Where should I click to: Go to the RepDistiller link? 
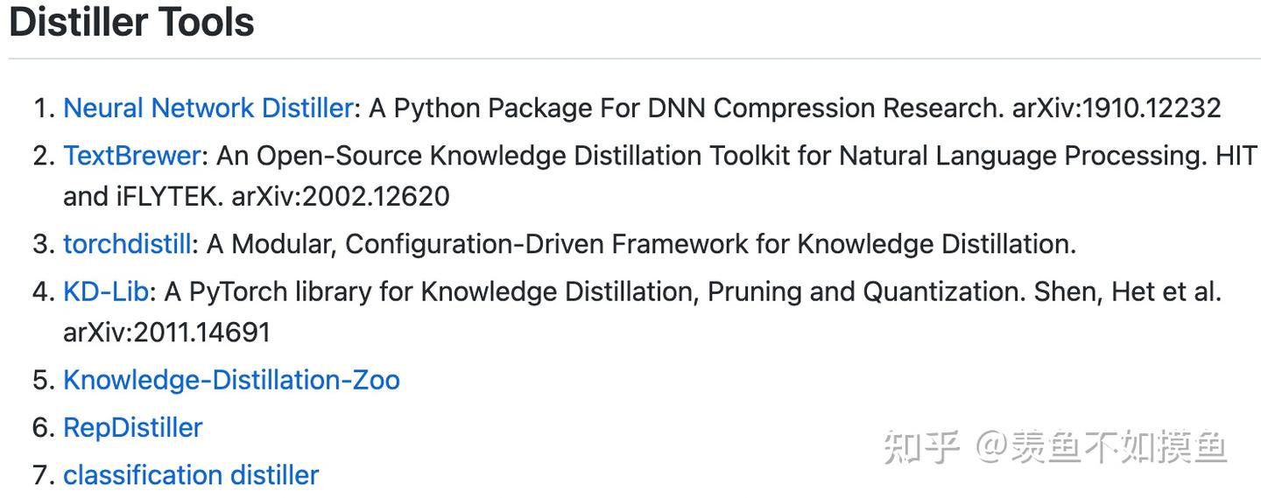point(132,427)
